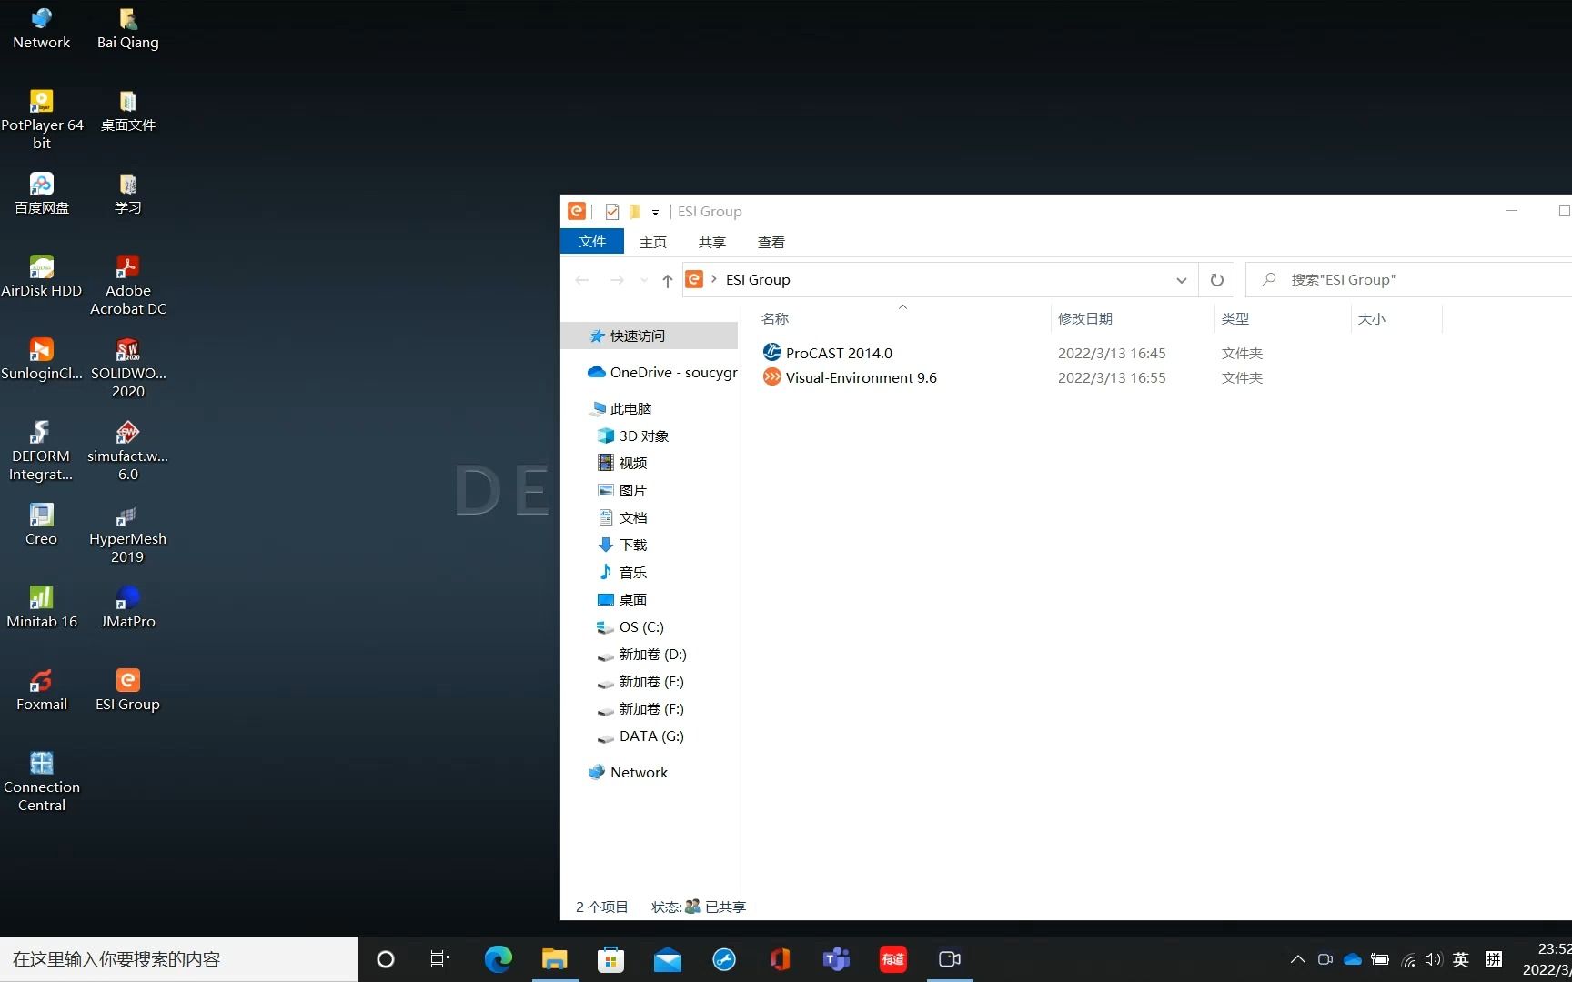The height and width of the screenshot is (982, 1572).
Task: Open 3D 对象 in navigation pane
Action: pos(633,436)
